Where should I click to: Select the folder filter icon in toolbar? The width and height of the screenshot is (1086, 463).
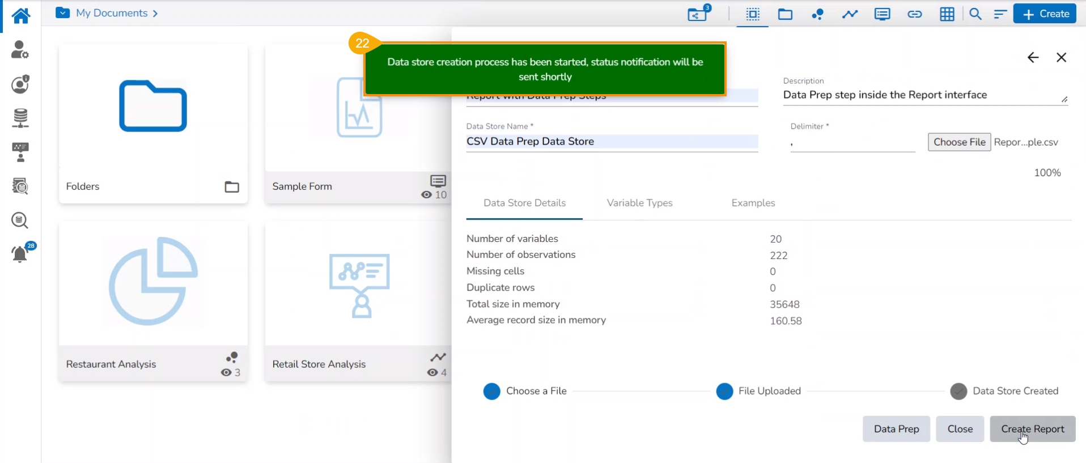point(785,14)
